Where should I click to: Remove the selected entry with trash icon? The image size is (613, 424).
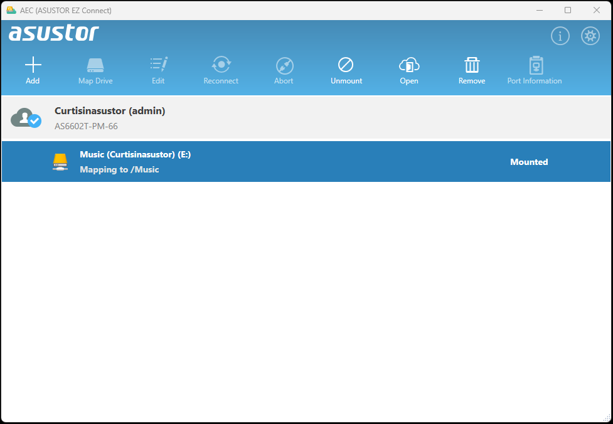coord(472,65)
